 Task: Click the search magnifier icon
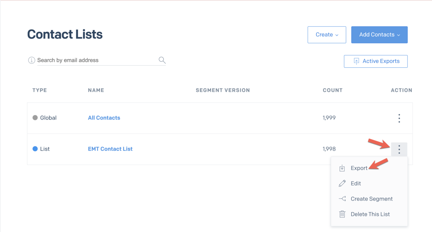(162, 60)
